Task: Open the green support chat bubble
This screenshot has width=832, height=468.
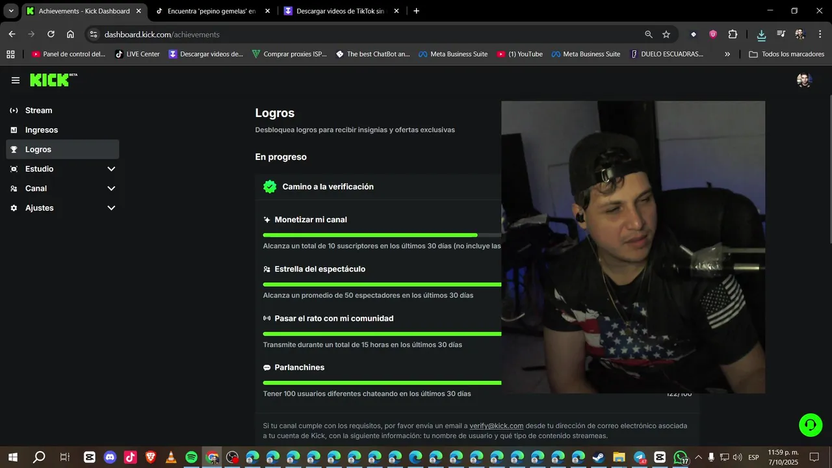Action: tap(811, 425)
